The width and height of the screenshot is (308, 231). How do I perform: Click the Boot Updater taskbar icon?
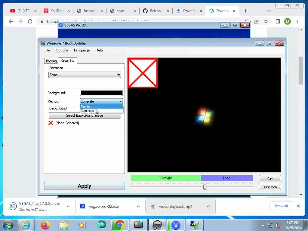pos(157,225)
